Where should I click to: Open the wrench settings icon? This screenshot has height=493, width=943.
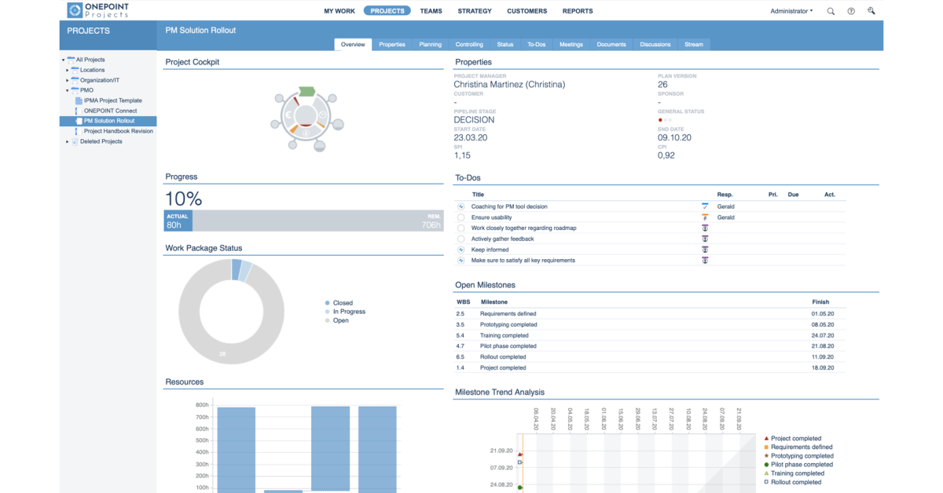[x=871, y=11]
